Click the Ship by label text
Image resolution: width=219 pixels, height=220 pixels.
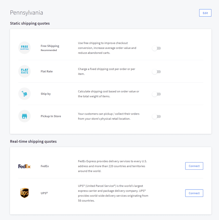(46, 94)
